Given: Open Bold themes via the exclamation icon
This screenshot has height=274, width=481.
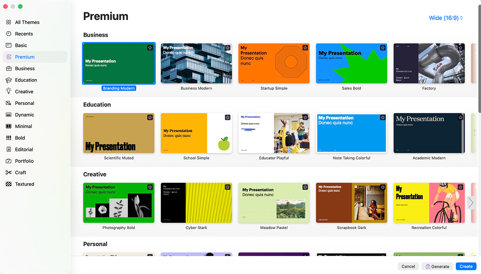Looking at the screenshot, I should tap(9, 138).
